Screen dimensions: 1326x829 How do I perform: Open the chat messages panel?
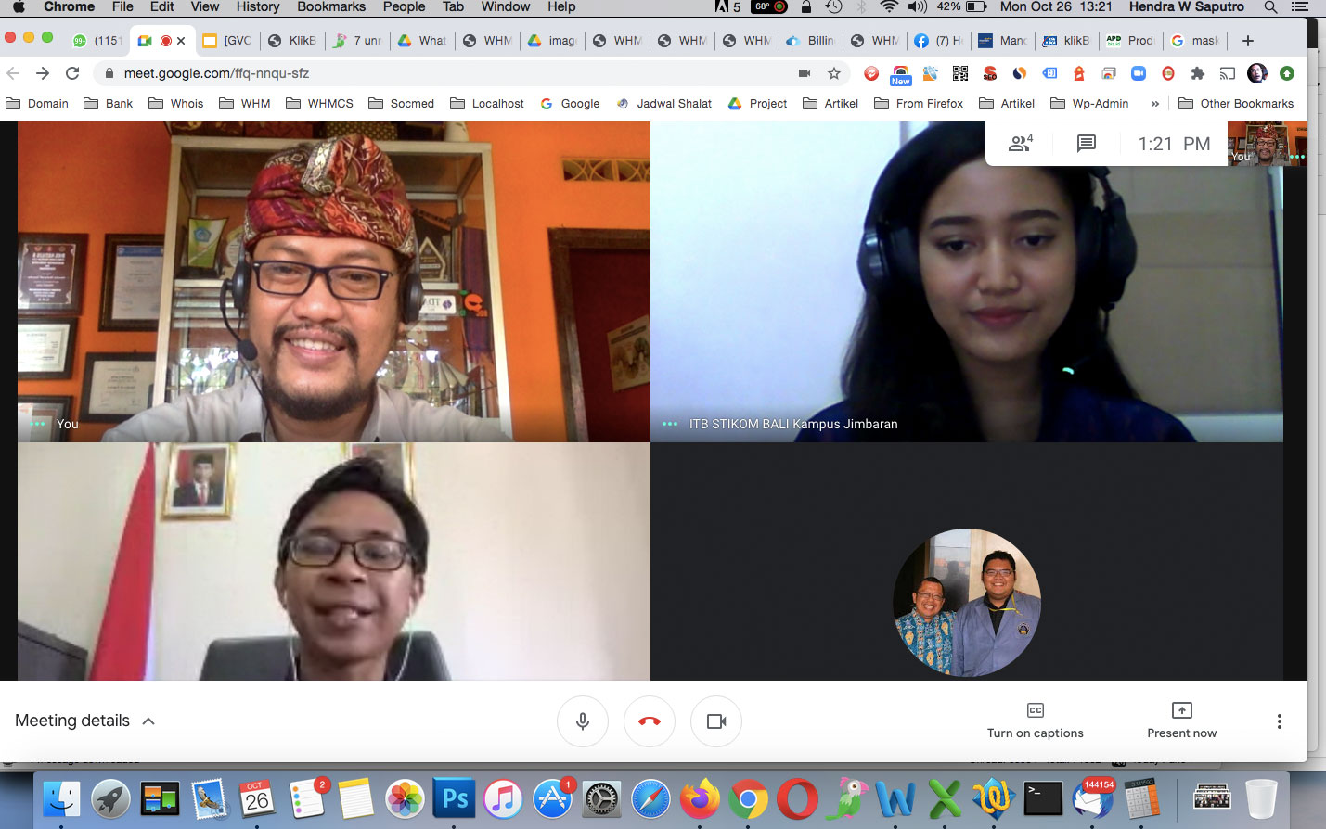1087,144
